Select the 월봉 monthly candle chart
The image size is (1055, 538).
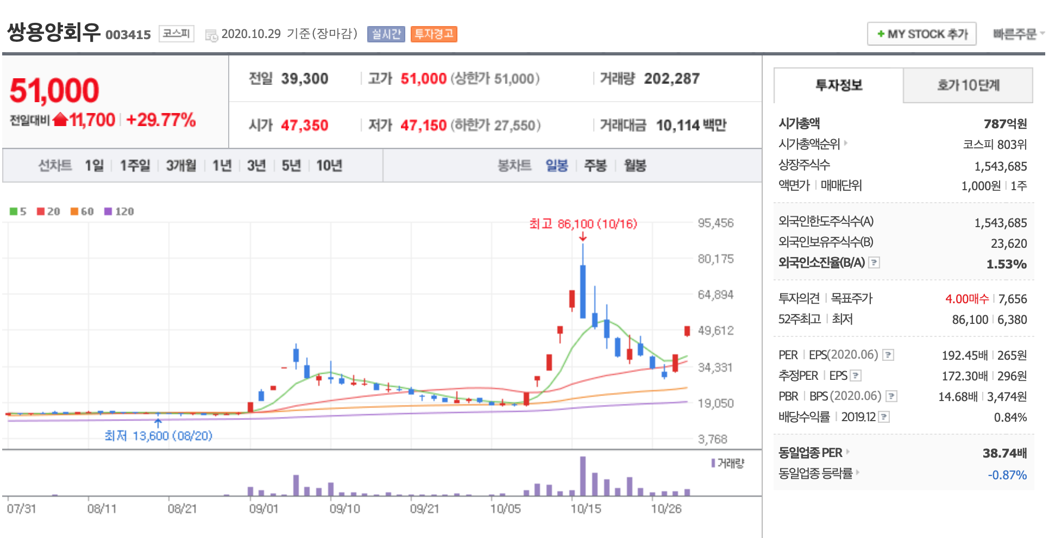pyautogui.click(x=635, y=165)
